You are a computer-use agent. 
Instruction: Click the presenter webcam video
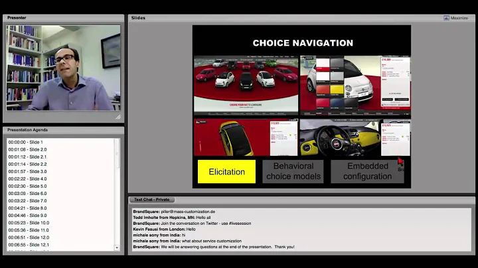click(x=64, y=68)
